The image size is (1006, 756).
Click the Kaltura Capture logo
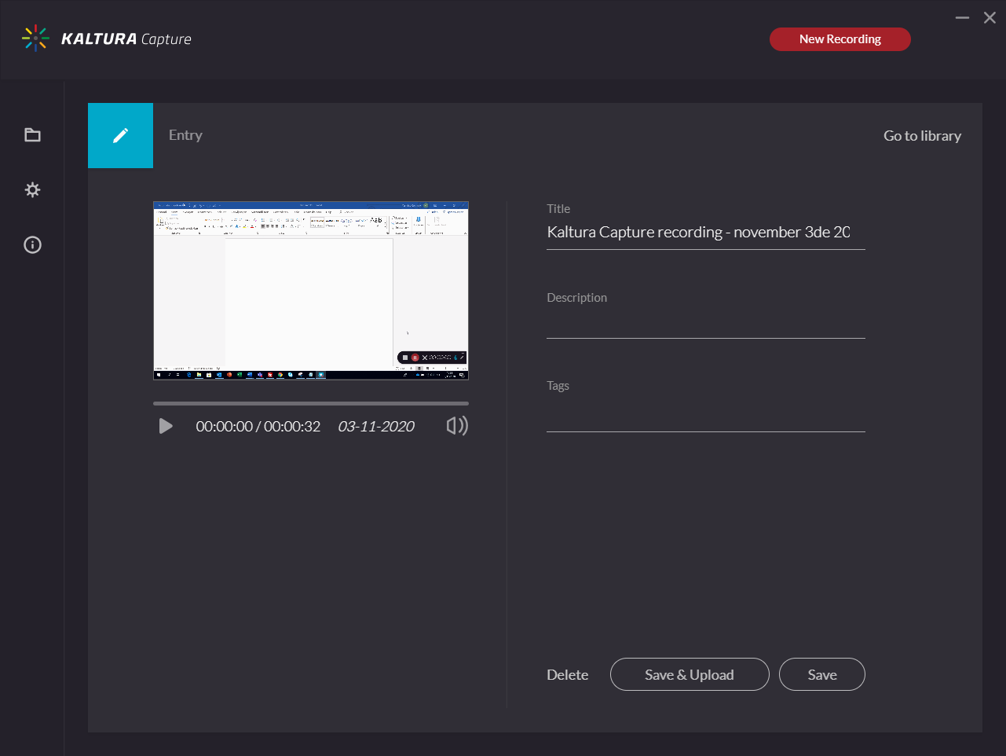click(x=107, y=39)
